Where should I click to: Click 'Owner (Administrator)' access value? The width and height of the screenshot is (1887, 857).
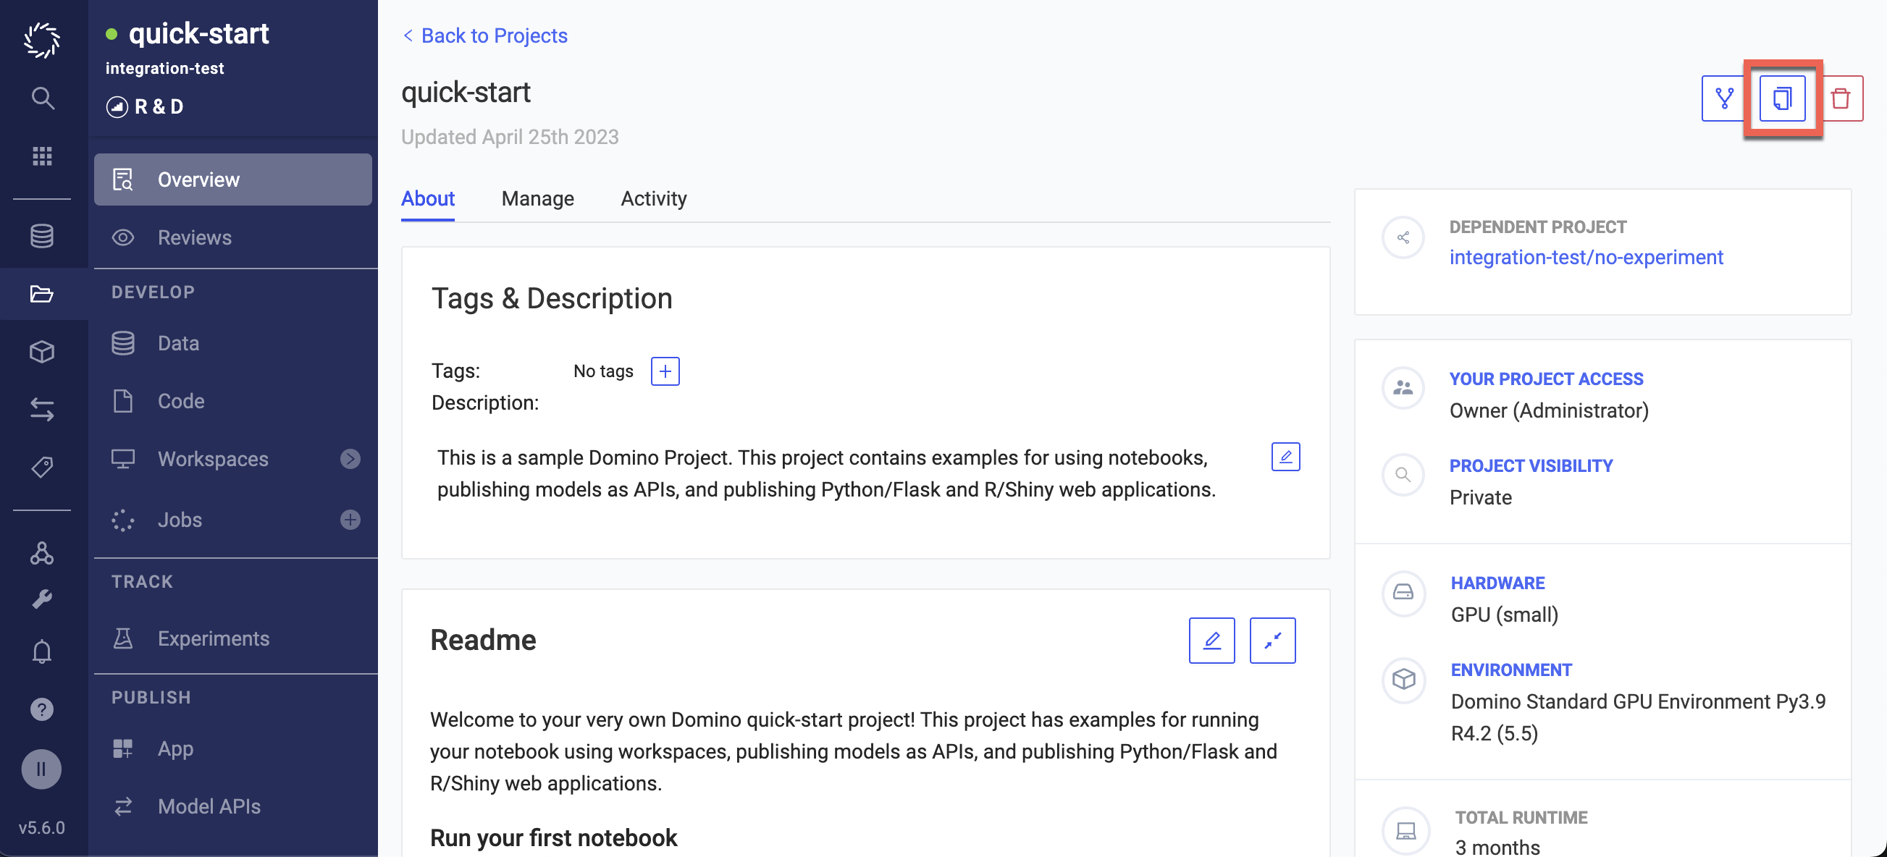[1549, 410]
